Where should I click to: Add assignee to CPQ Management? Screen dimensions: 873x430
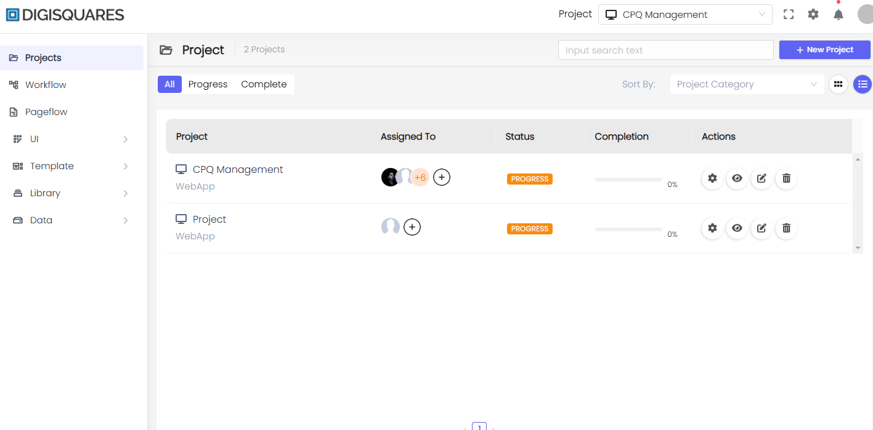click(x=442, y=177)
